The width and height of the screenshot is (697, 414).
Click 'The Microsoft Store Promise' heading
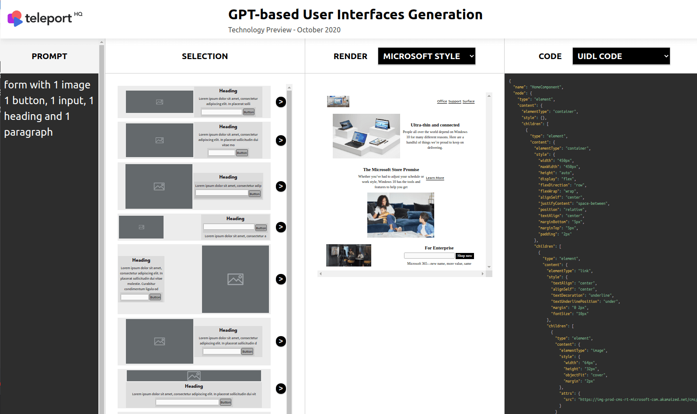tap(391, 170)
